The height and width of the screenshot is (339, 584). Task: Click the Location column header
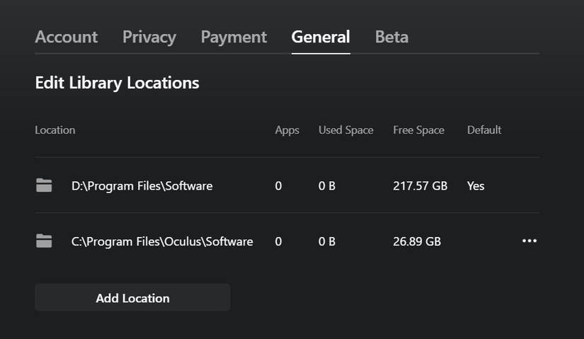pyautogui.click(x=55, y=130)
